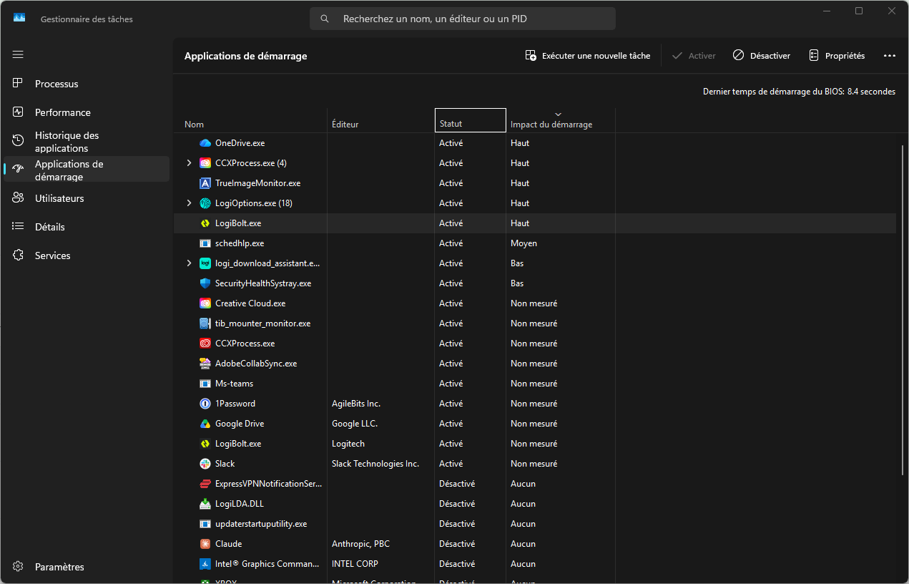909x584 pixels.
Task: Click the Paramètres gear icon
Action: (x=18, y=567)
